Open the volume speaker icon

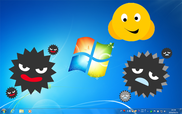tap(165, 111)
